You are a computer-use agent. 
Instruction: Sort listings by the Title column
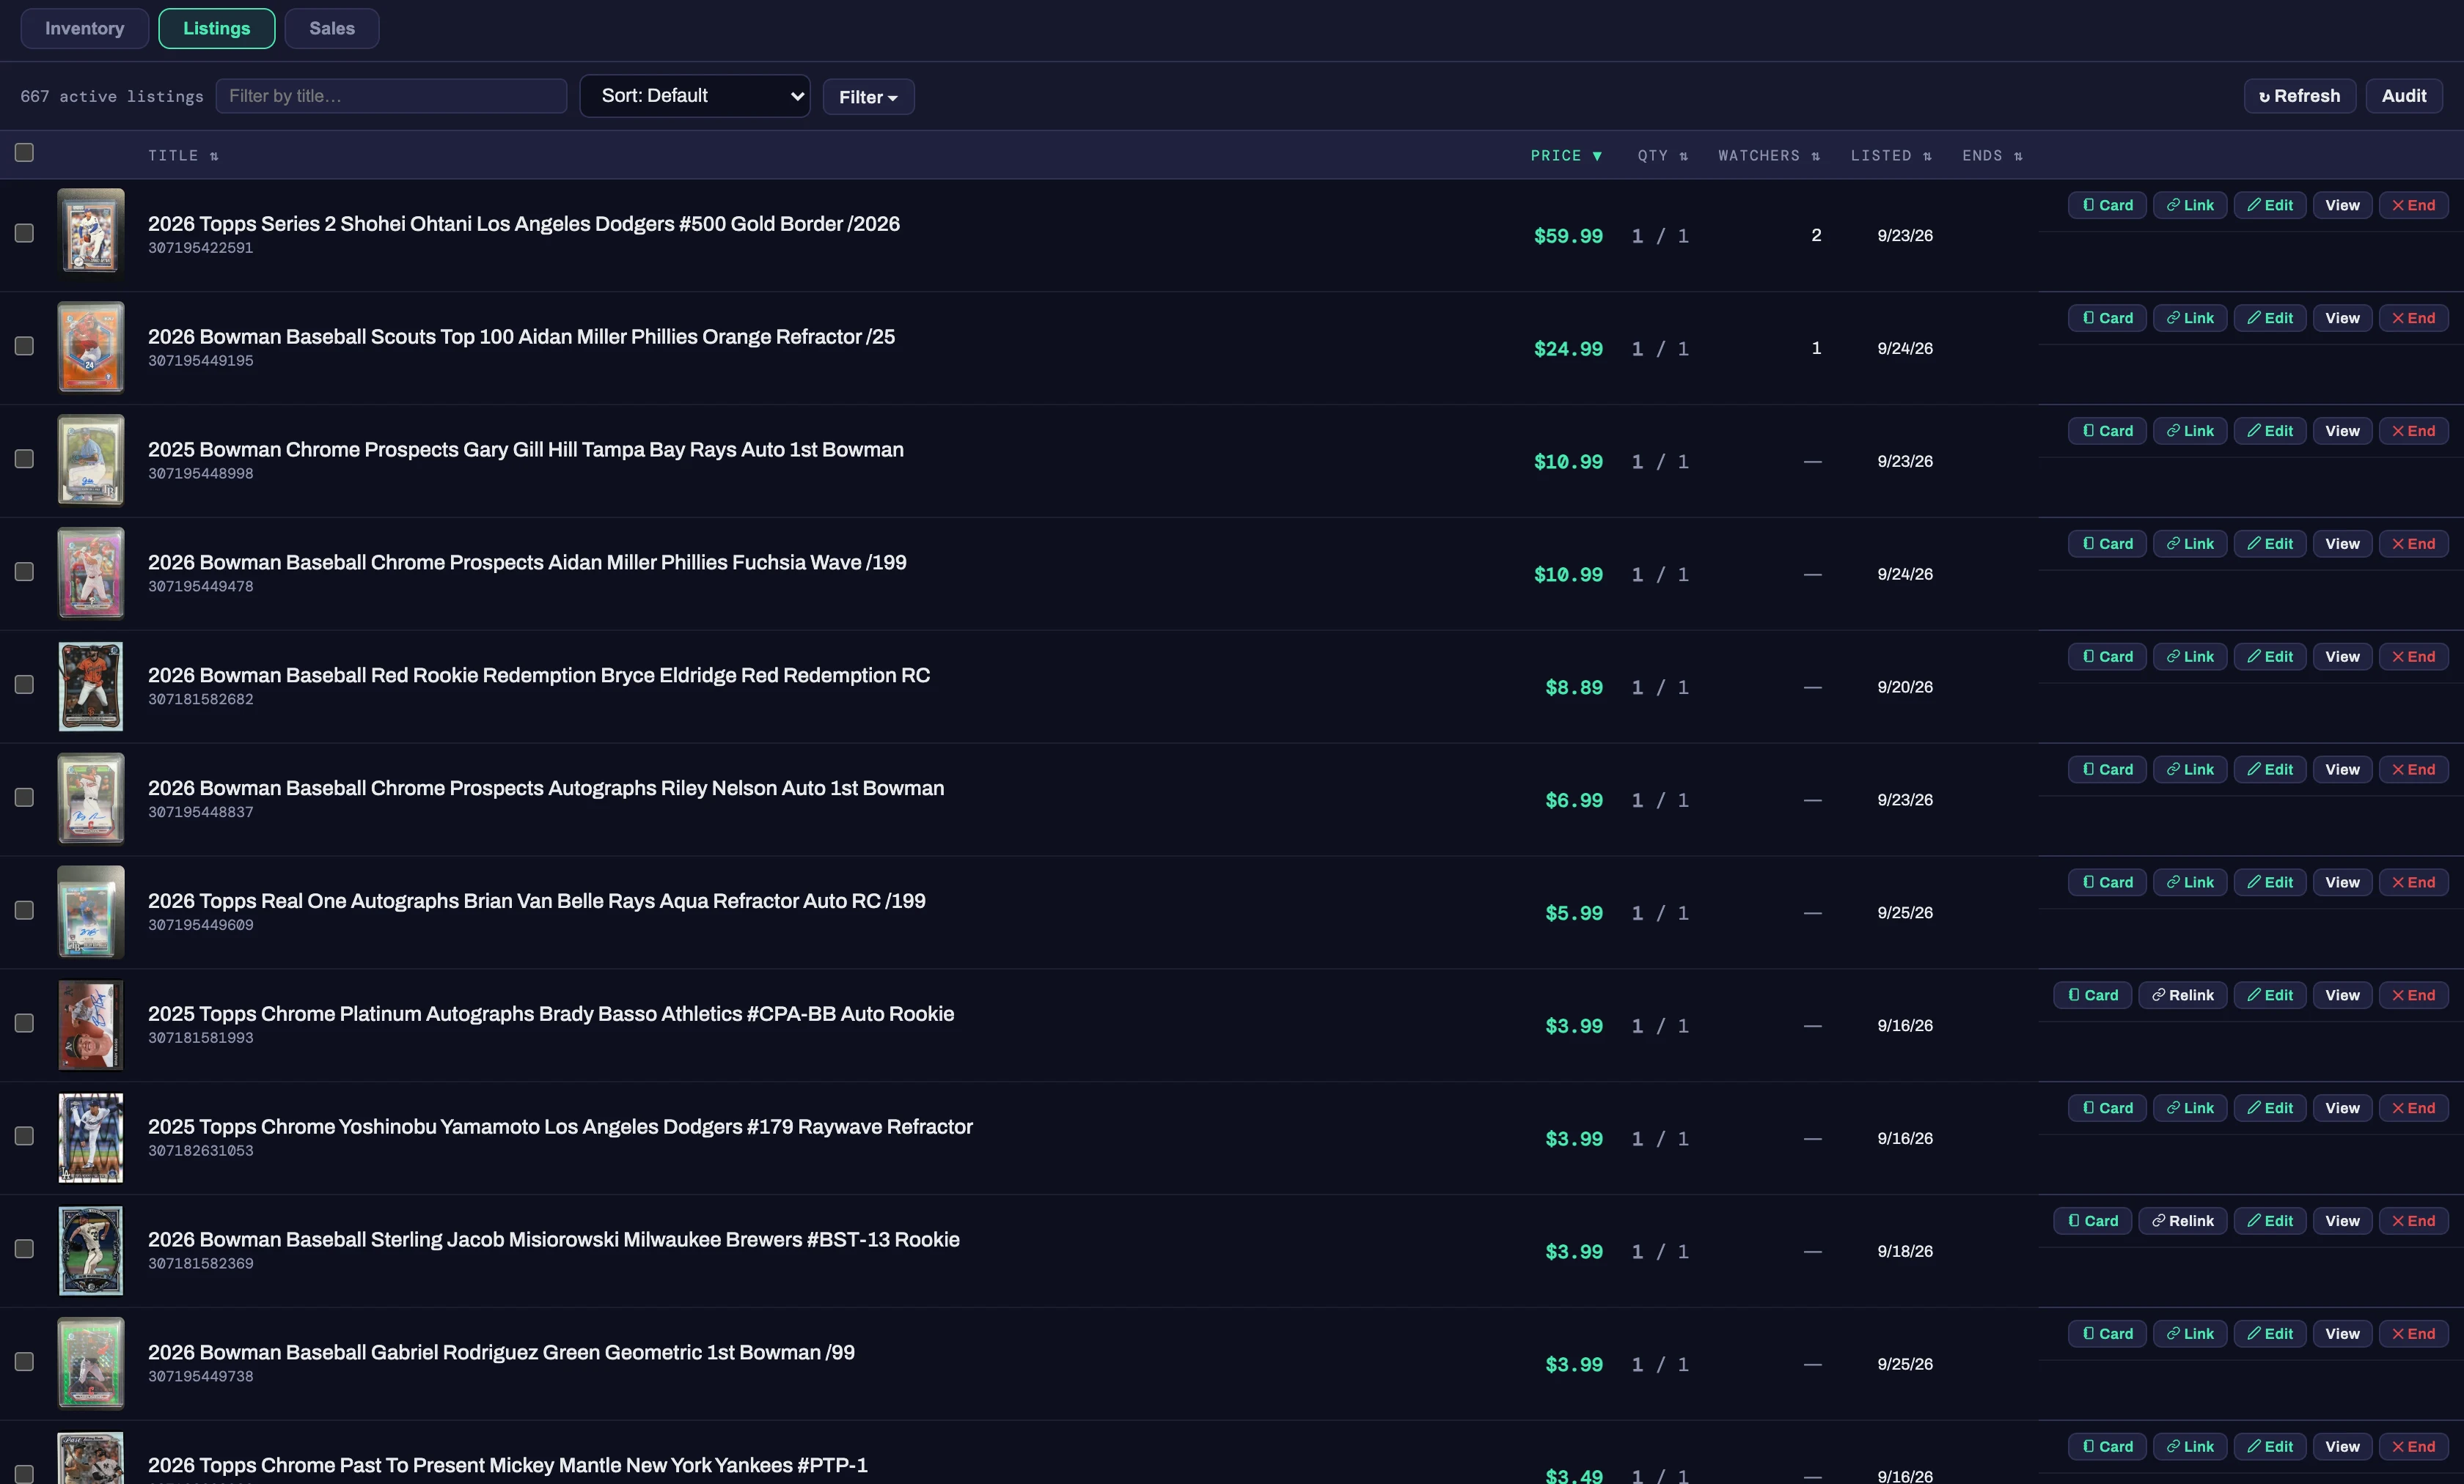(183, 156)
